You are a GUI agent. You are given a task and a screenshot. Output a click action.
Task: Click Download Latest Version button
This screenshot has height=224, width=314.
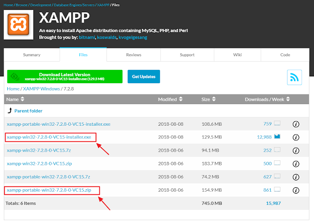65,76
